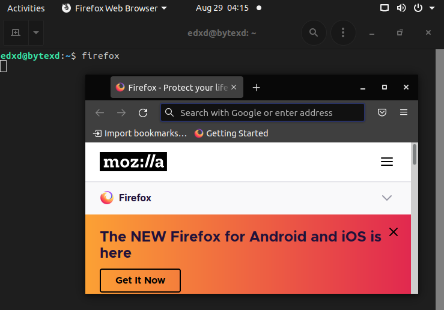Open Firefox application hamburger menu
Screen dimensions: 444x310
[404, 112]
